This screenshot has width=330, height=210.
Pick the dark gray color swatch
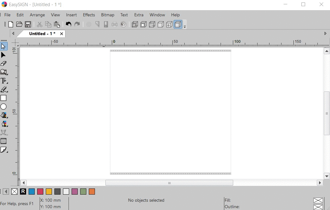[57, 192]
